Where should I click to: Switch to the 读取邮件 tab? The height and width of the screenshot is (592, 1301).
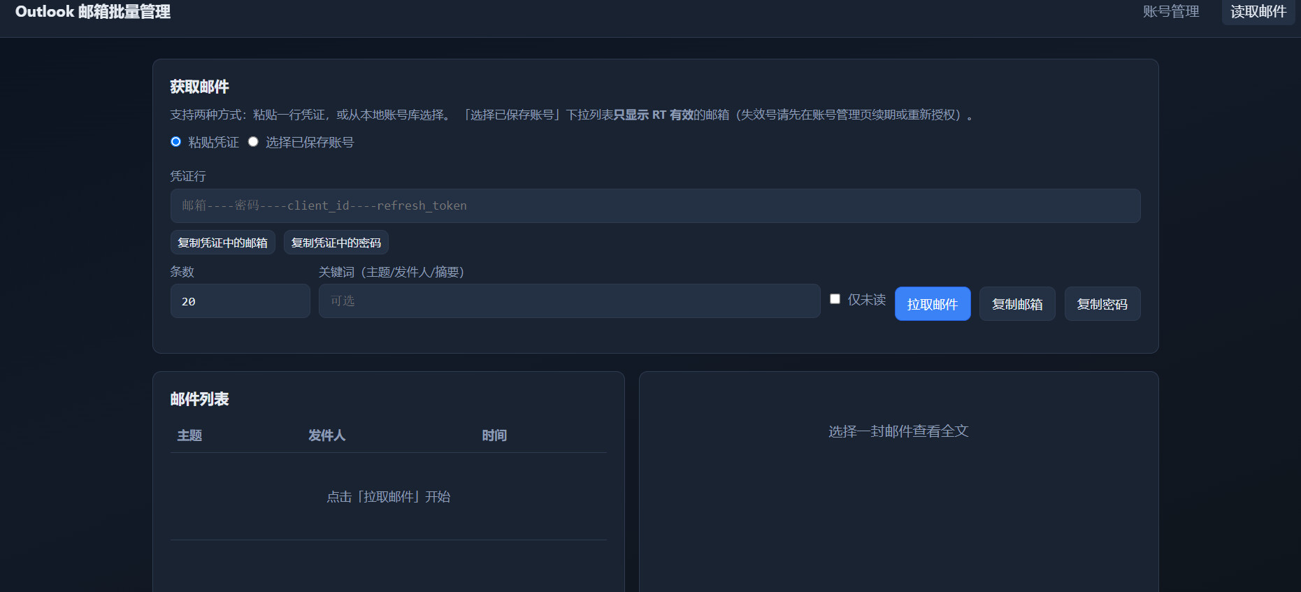(1258, 12)
